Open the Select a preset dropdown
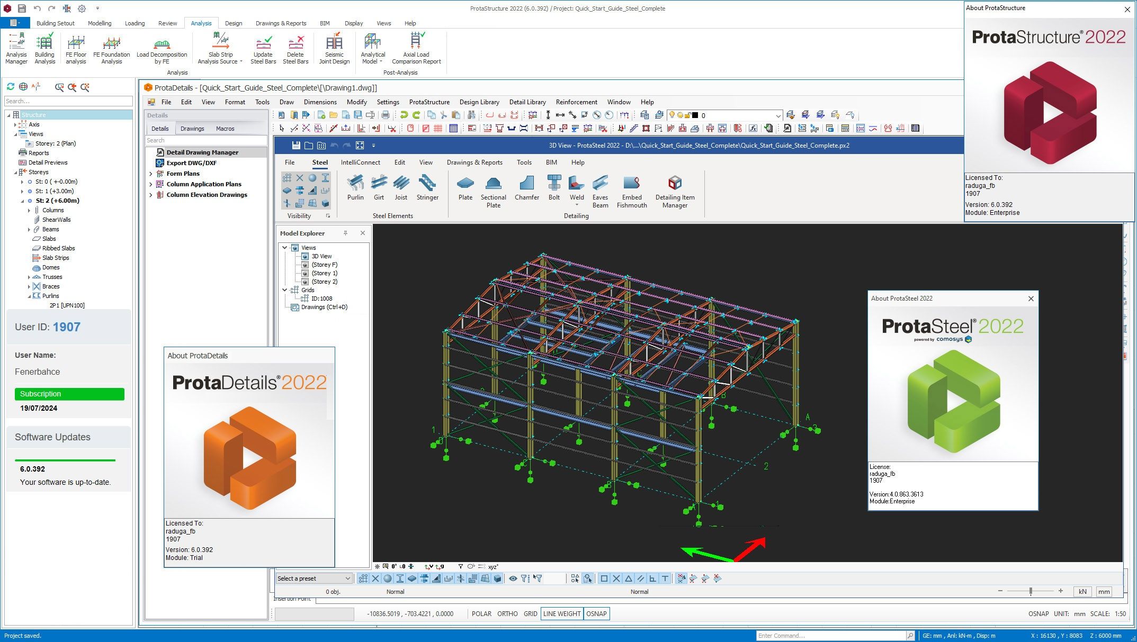Screen dimensions: 1137x642 pyautogui.click(x=314, y=578)
